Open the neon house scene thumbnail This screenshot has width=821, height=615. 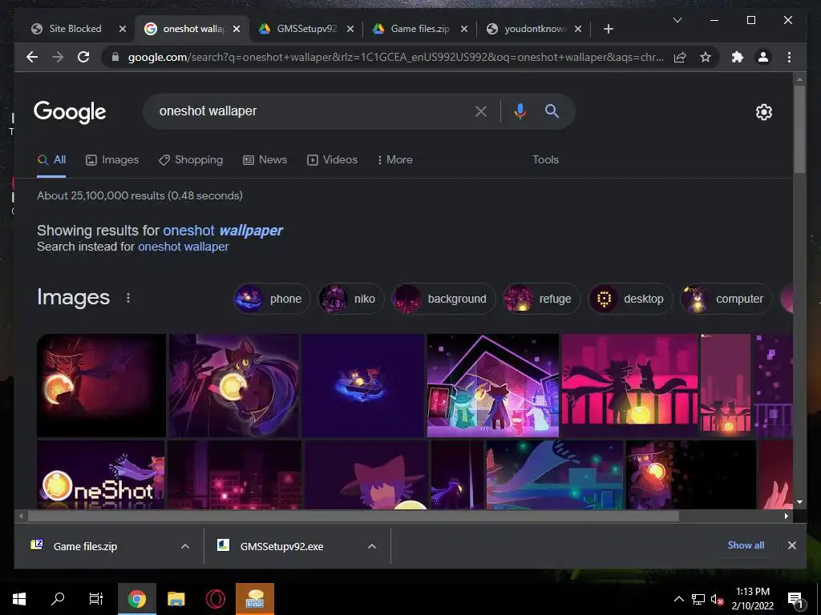(x=493, y=385)
